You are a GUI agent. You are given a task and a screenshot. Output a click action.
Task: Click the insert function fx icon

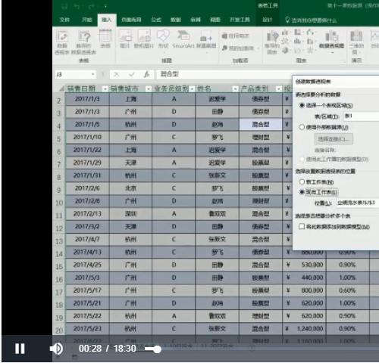pyautogui.click(x=146, y=74)
